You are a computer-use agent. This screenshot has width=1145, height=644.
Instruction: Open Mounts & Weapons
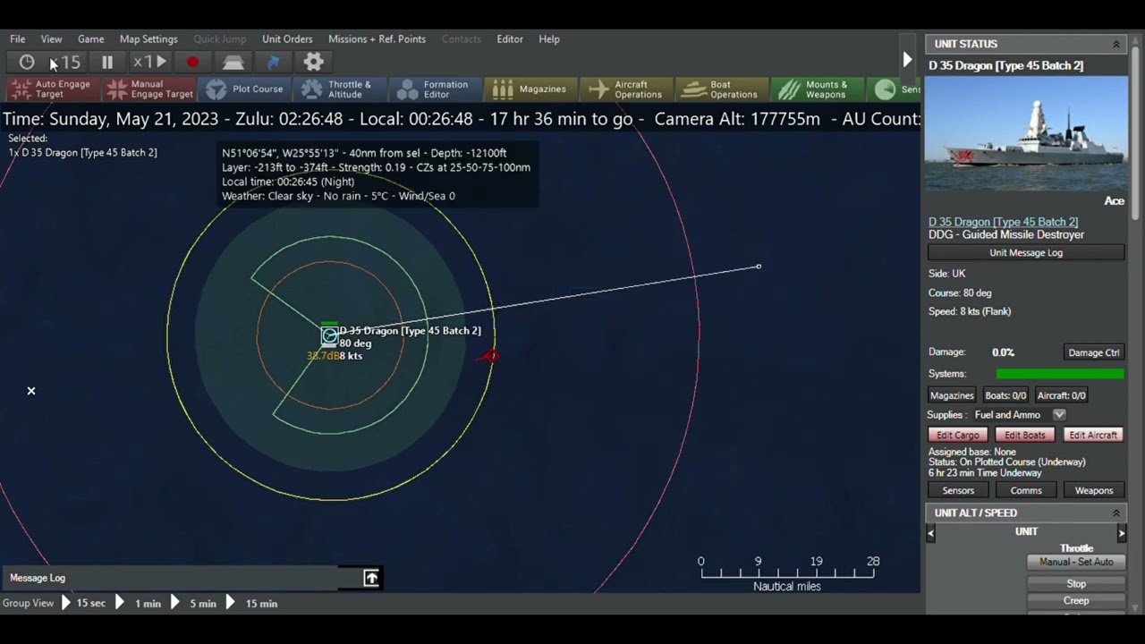click(817, 89)
